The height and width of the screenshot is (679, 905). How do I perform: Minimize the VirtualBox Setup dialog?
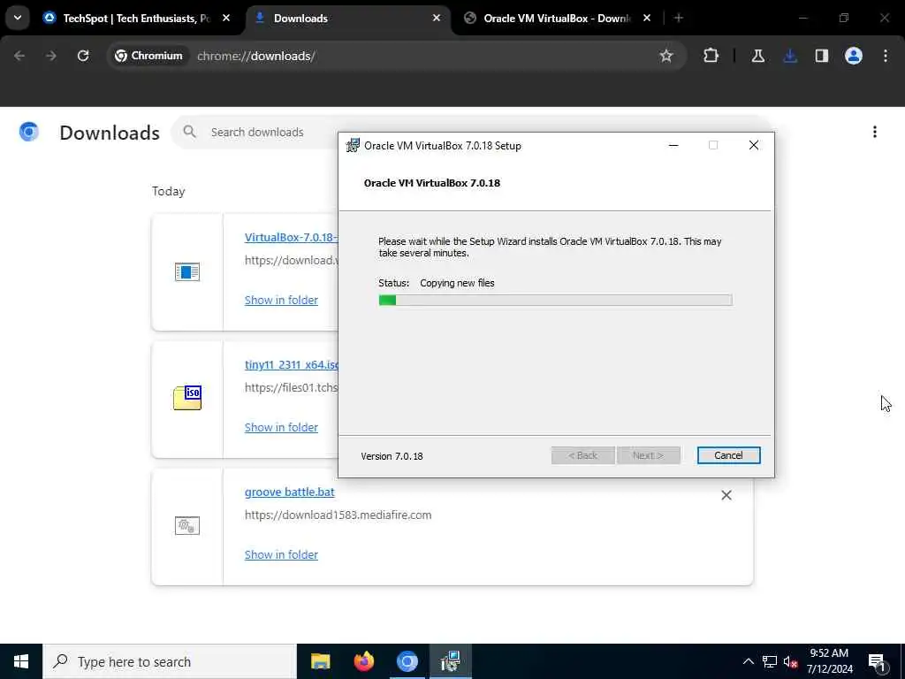tap(673, 145)
